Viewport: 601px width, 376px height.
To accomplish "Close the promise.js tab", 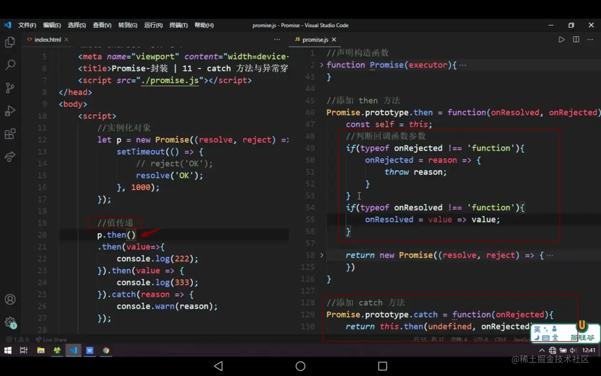I will point(334,40).
